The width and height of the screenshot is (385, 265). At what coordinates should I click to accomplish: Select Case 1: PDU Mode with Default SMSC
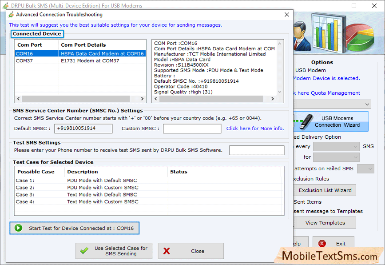coord(149,181)
